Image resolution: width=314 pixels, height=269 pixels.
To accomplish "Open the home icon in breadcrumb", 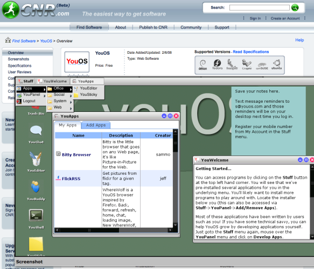I will [x=8, y=40].
